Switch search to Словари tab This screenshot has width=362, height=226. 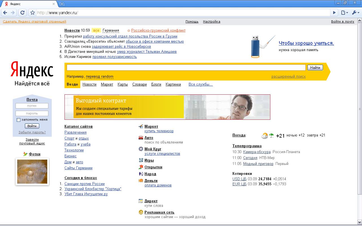click(139, 84)
